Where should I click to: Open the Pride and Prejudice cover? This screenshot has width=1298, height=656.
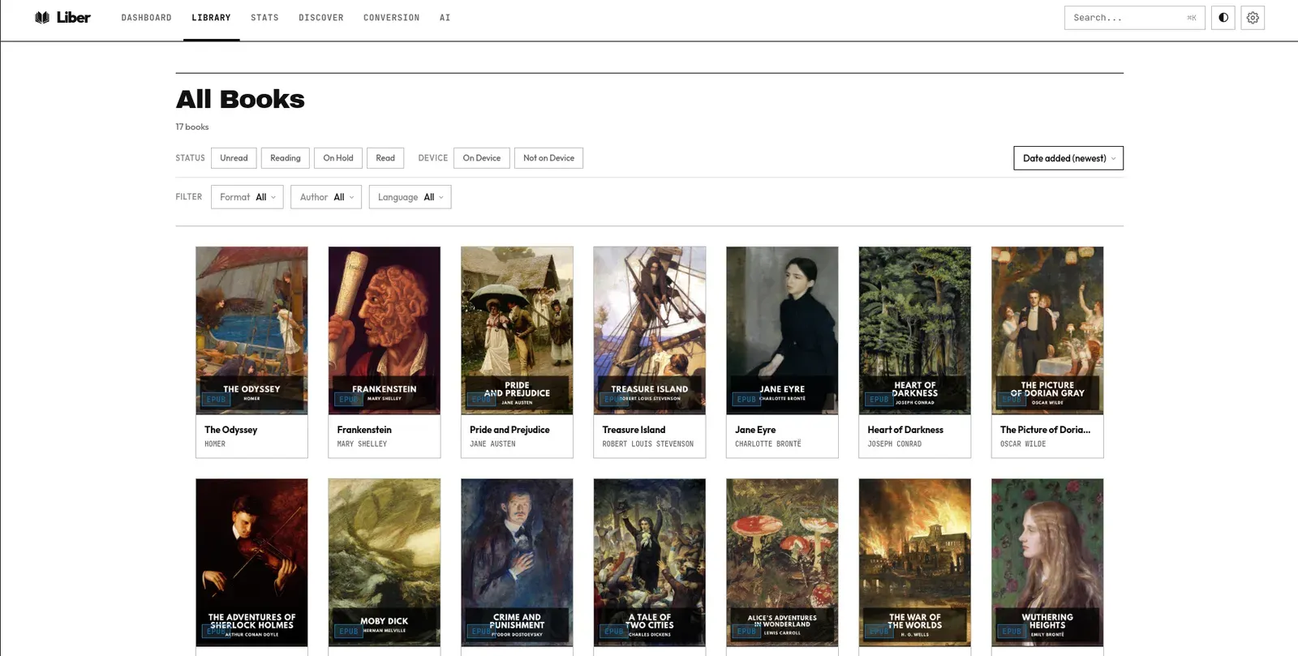[x=517, y=331]
